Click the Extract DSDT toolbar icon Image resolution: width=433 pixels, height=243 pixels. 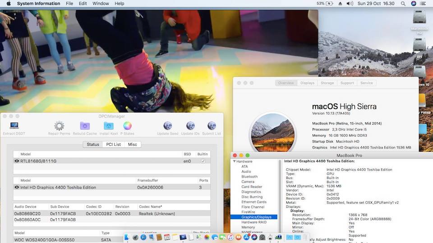(x=14, y=126)
